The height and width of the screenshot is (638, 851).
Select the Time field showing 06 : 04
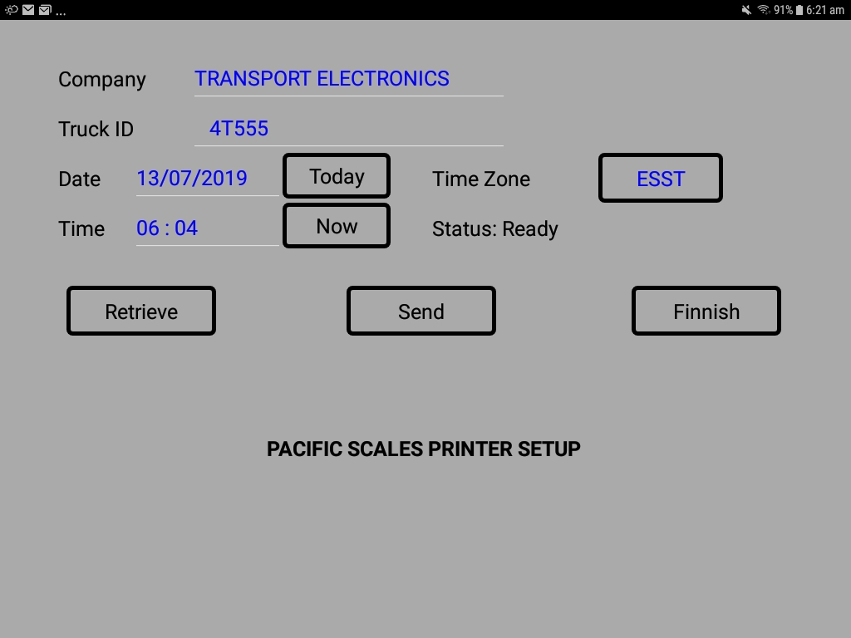coord(207,228)
